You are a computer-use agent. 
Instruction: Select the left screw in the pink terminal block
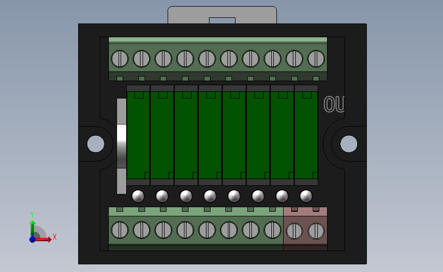(294, 231)
